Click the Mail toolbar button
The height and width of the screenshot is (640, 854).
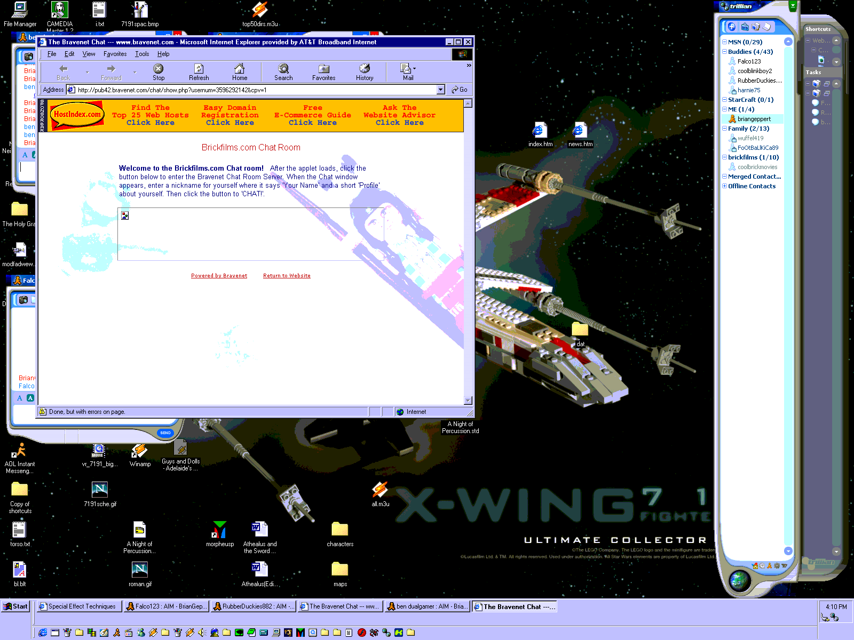[408, 72]
